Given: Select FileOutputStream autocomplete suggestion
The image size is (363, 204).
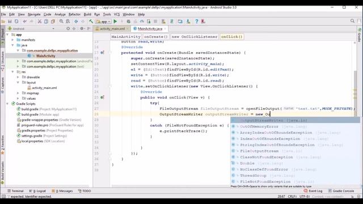Looking at the screenshot, I should coord(295,151).
